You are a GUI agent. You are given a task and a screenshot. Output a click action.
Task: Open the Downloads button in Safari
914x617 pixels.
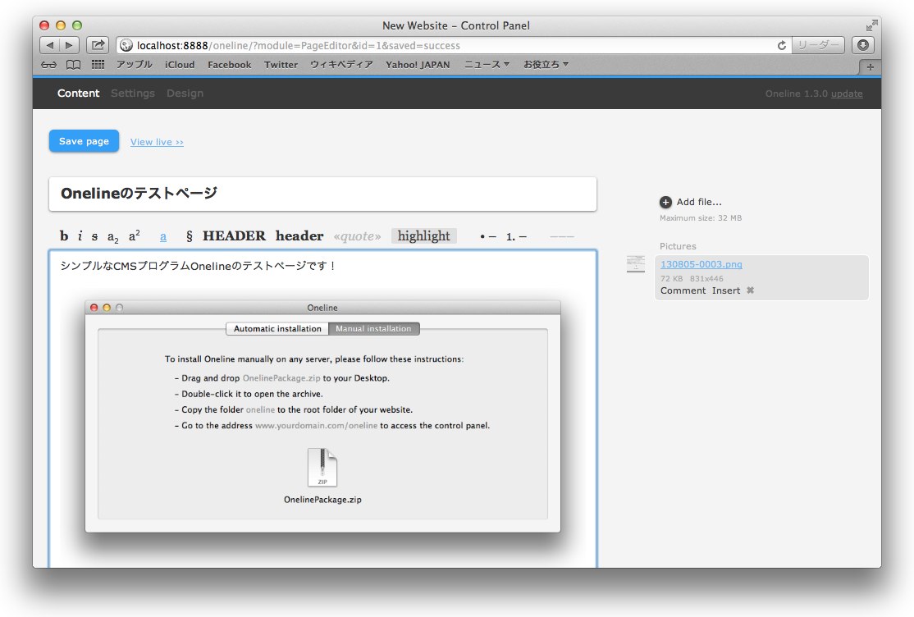click(x=863, y=45)
